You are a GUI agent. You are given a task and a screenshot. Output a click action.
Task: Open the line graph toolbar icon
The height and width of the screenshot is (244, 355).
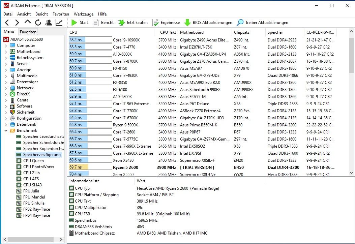point(59,23)
